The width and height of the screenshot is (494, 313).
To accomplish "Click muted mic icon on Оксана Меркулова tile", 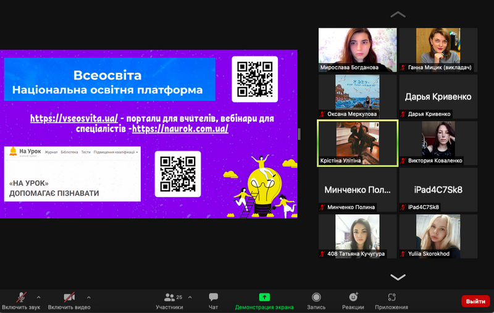I will pos(322,114).
